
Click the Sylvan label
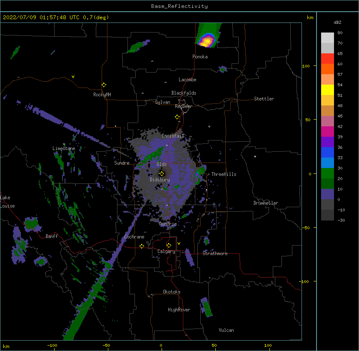(162, 102)
